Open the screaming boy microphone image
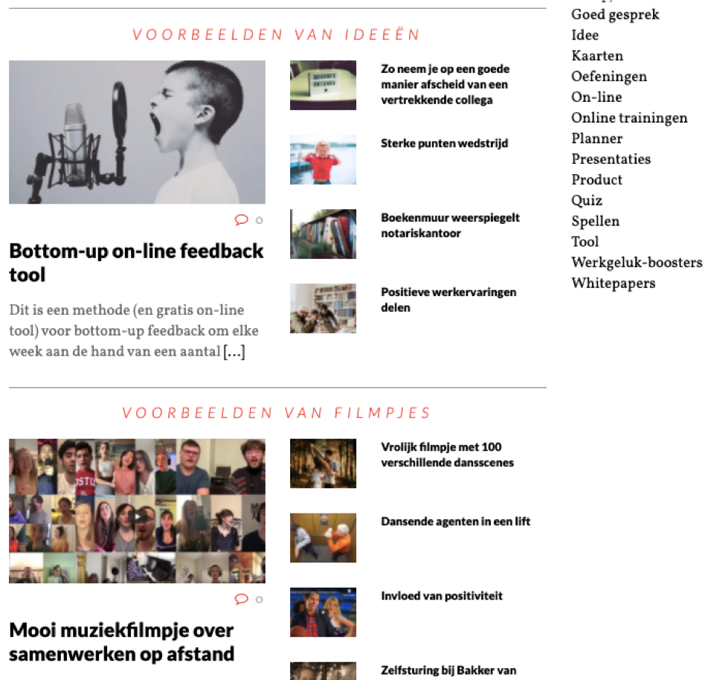Viewport: 708px width, 680px height. coord(138,132)
